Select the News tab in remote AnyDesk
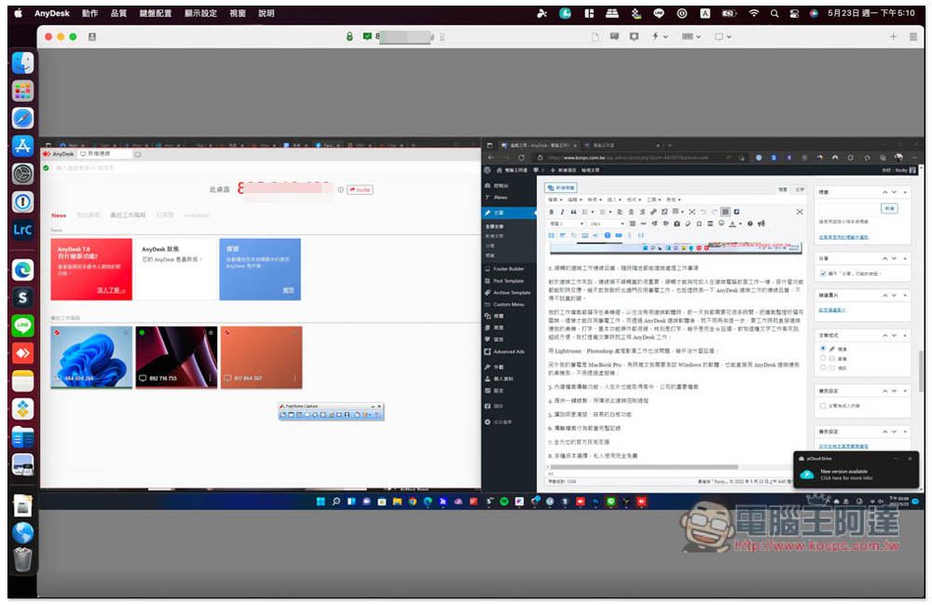 click(59, 215)
